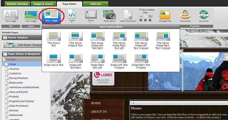Viewport: 228px width, 120px height.
Task: Open the Paste options dropdown arrow
Action: 152,16
